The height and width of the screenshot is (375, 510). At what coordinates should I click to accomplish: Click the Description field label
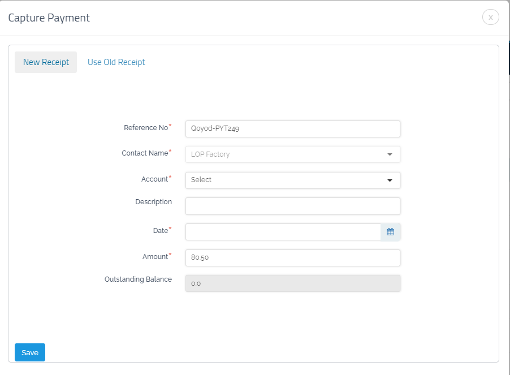pos(153,202)
